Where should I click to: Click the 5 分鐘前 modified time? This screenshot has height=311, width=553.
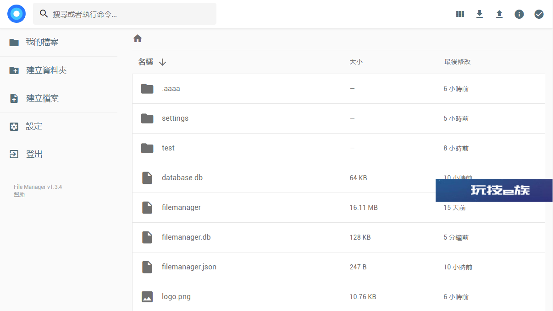click(x=456, y=237)
